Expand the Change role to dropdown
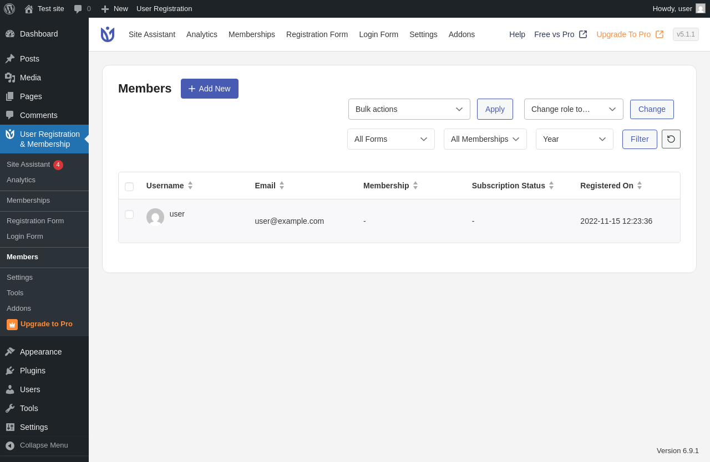Image resolution: width=710 pixels, height=462 pixels. 574,109
